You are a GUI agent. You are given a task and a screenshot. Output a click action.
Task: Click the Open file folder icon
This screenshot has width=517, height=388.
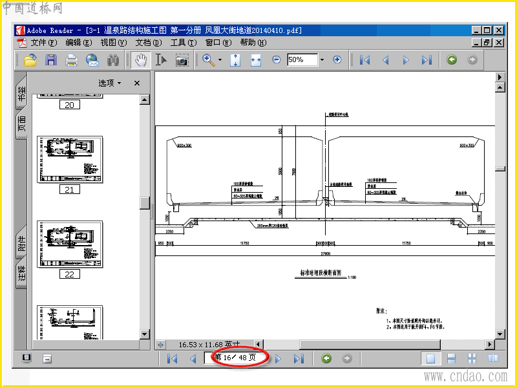(x=30, y=60)
